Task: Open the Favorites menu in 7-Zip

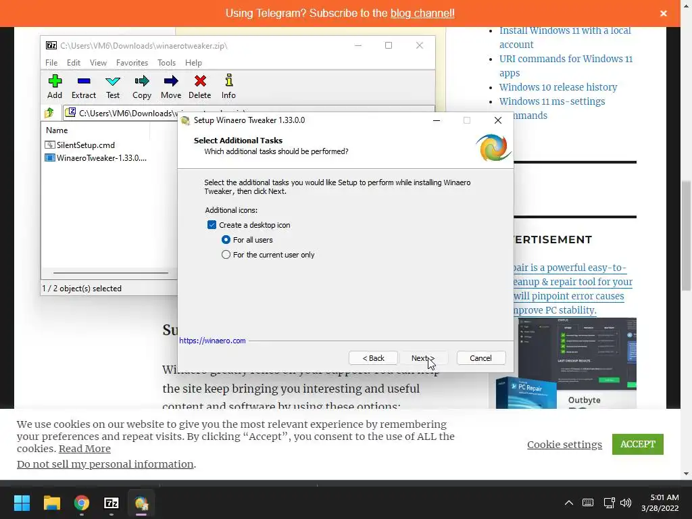Action: [x=132, y=63]
